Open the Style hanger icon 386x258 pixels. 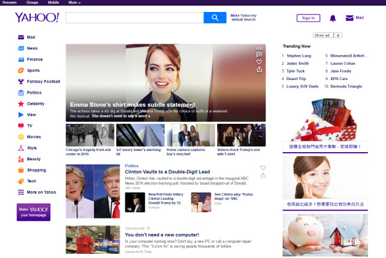click(x=21, y=148)
